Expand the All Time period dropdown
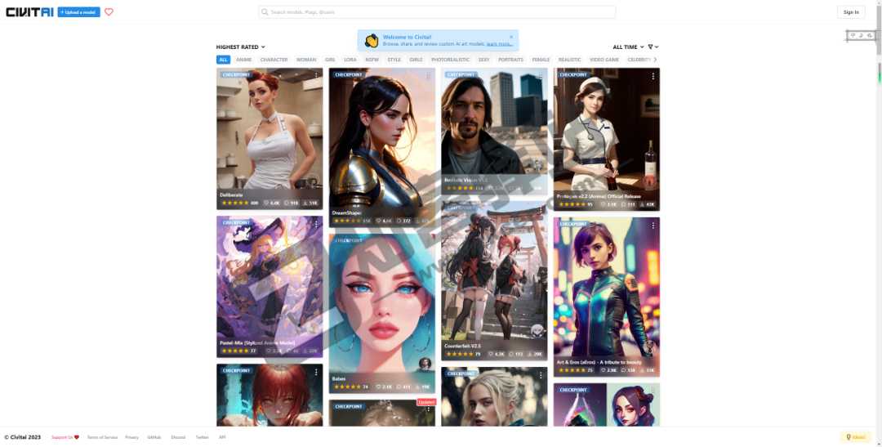 pos(628,47)
